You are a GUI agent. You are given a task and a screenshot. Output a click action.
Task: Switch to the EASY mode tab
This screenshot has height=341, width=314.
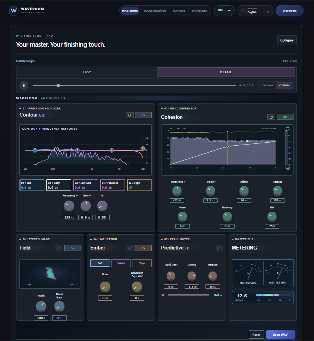87,72
